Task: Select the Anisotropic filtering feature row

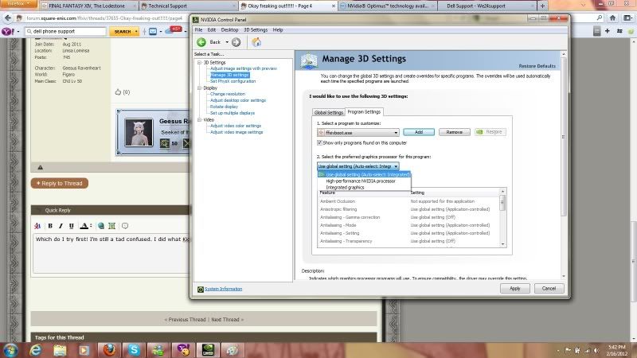Action: (x=408, y=209)
